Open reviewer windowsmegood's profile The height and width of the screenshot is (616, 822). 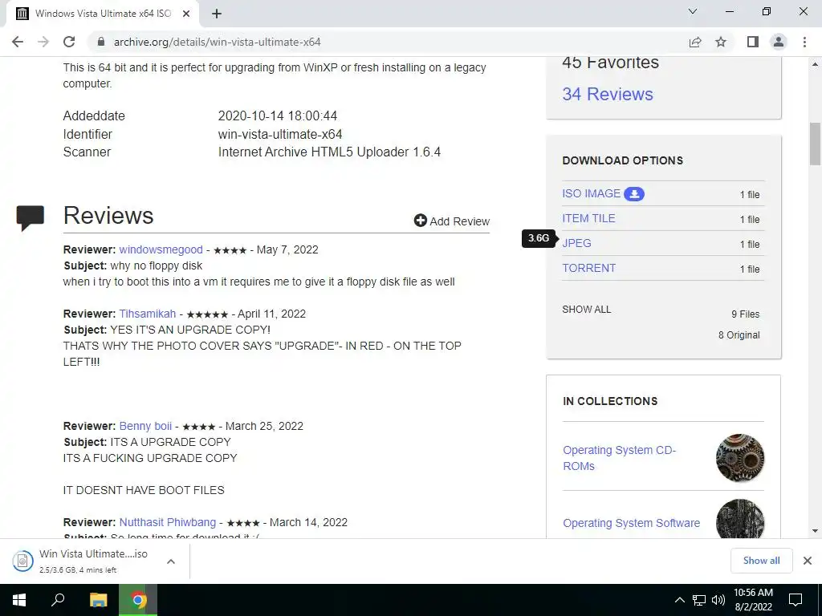tap(161, 250)
